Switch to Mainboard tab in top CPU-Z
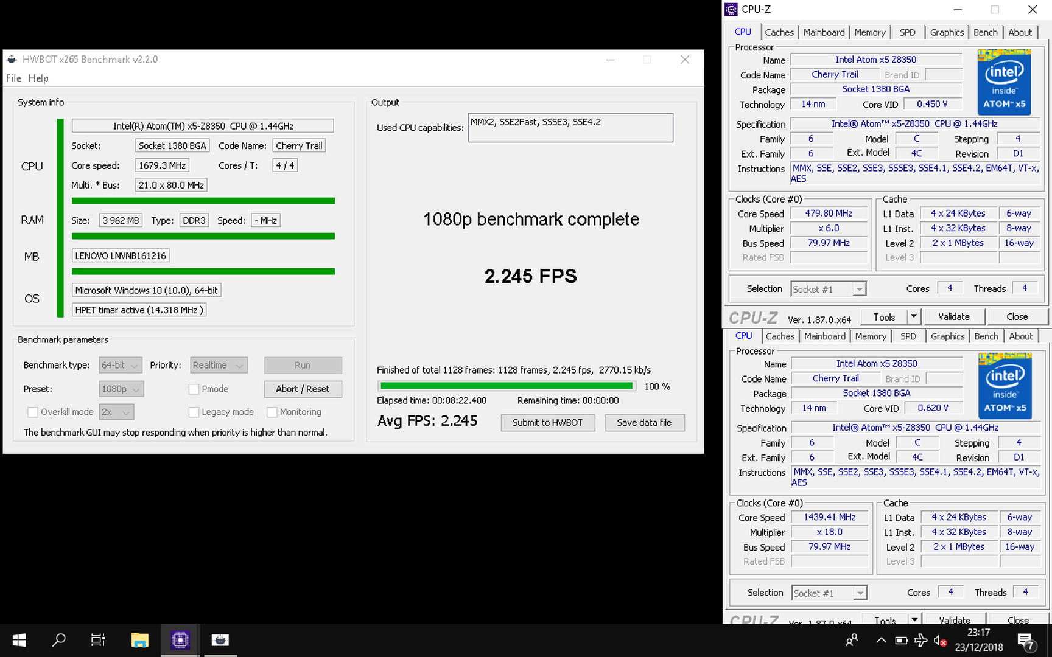The height and width of the screenshot is (657, 1052). [824, 32]
